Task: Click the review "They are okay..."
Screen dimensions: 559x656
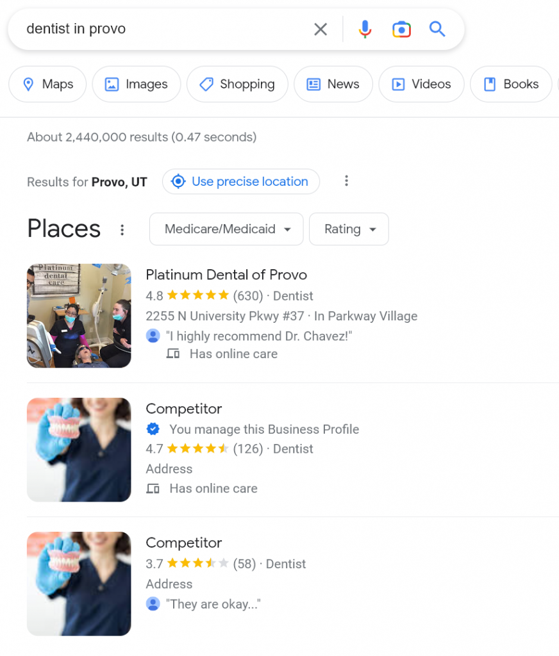Action: [213, 603]
